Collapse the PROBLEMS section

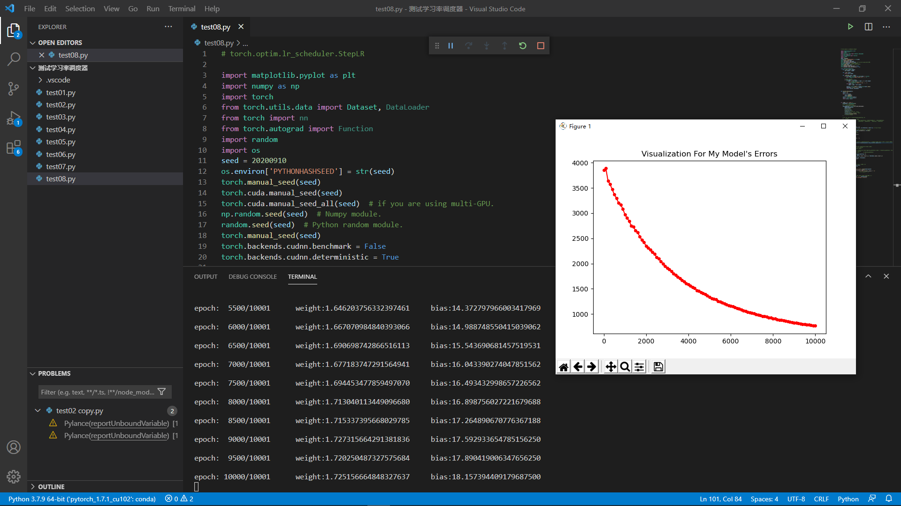(x=33, y=373)
